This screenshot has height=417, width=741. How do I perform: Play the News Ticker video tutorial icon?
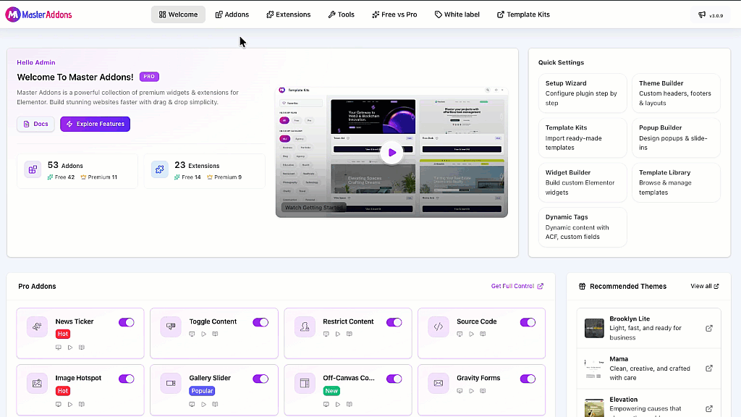pyautogui.click(x=70, y=347)
